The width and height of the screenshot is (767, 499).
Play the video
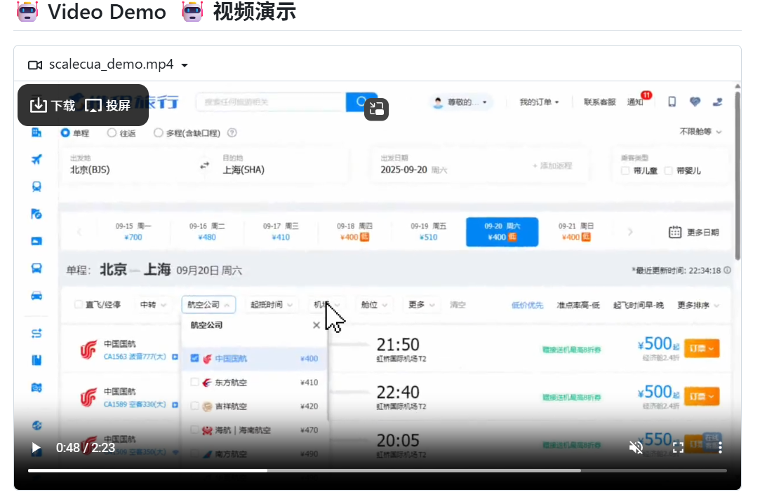click(x=36, y=448)
